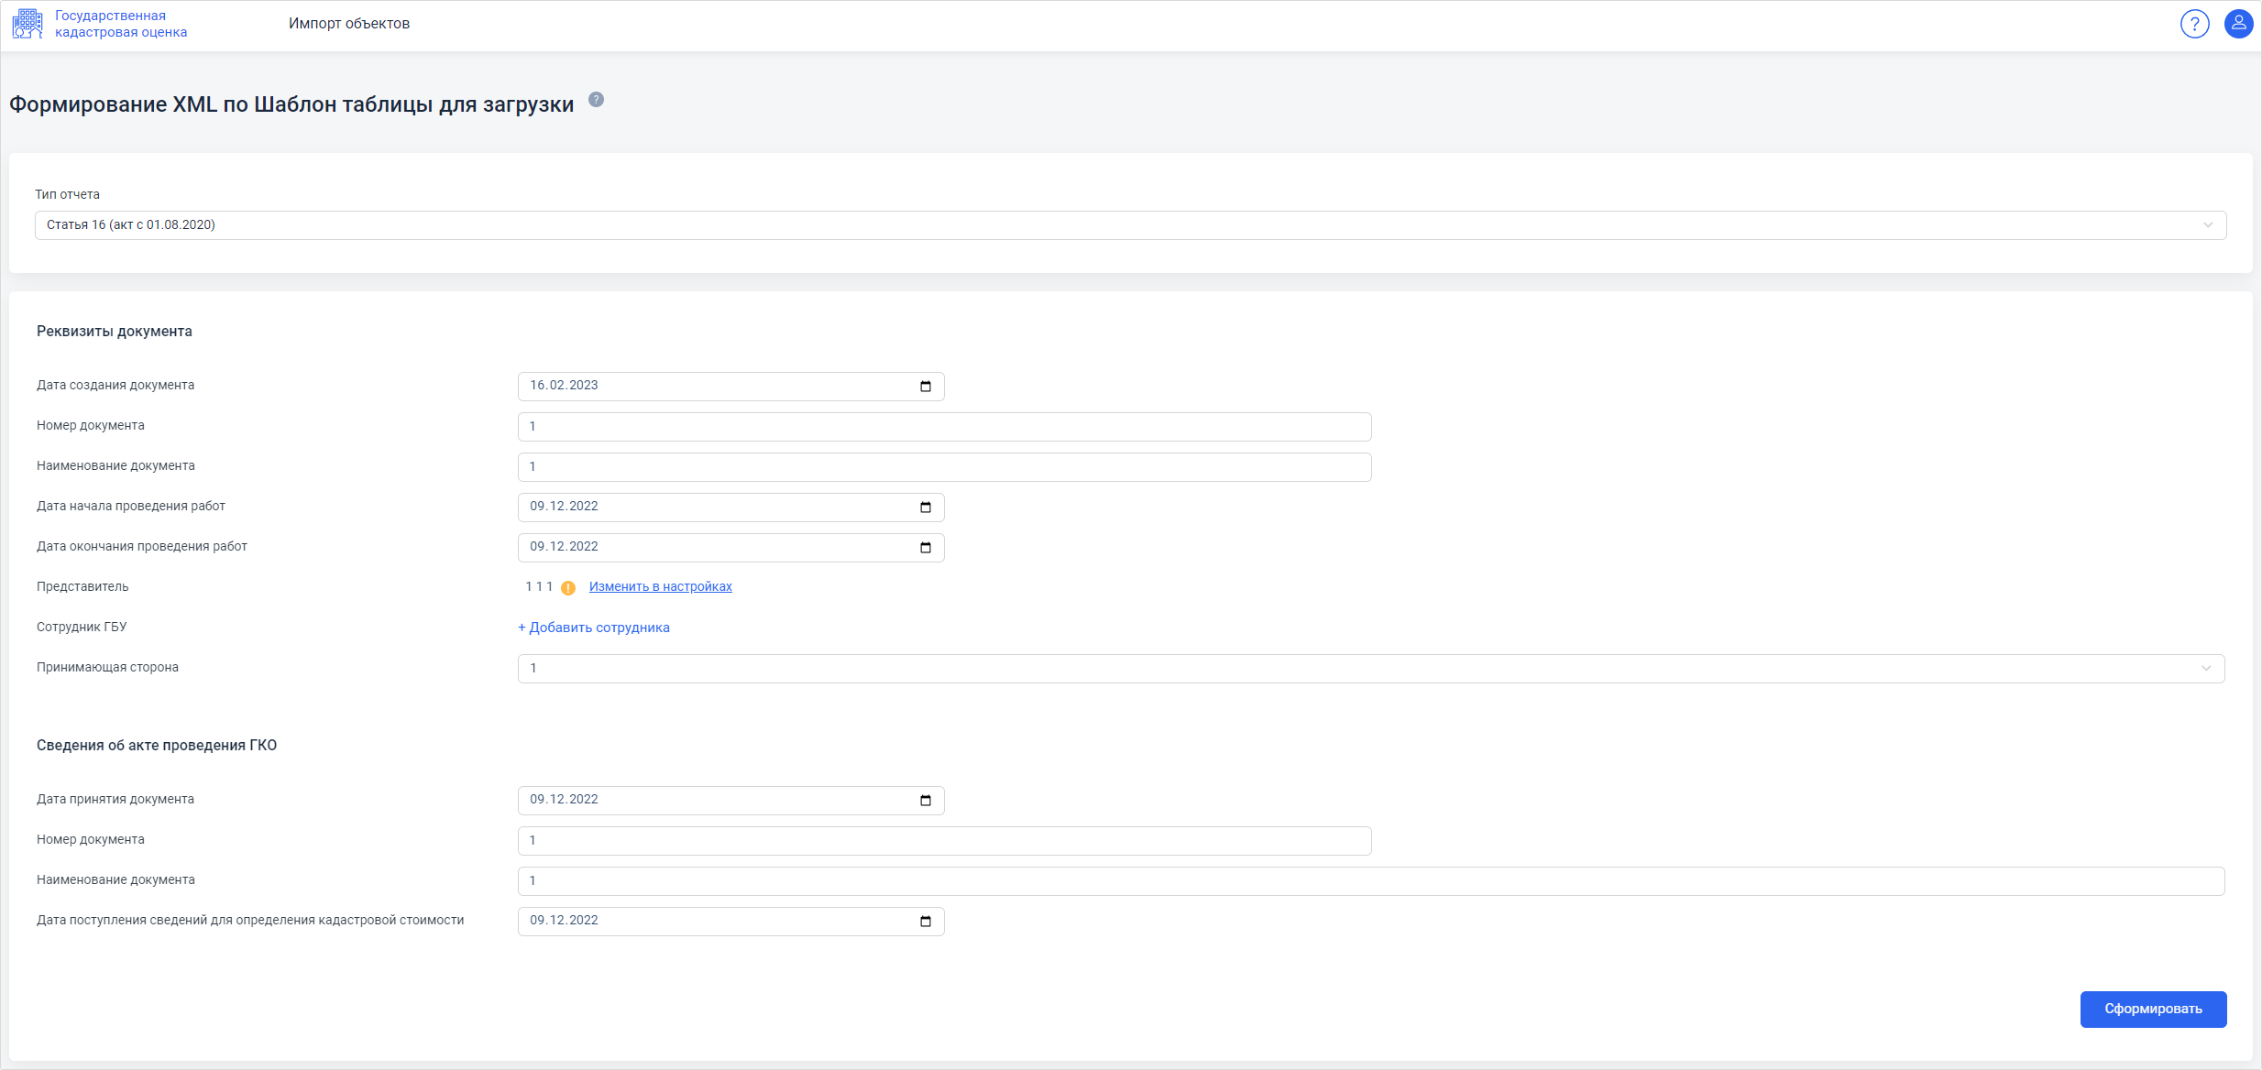Click the small help tooltip beside page title
Image resolution: width=2262 pixels, height=1070 pixels.
[596, 100]
